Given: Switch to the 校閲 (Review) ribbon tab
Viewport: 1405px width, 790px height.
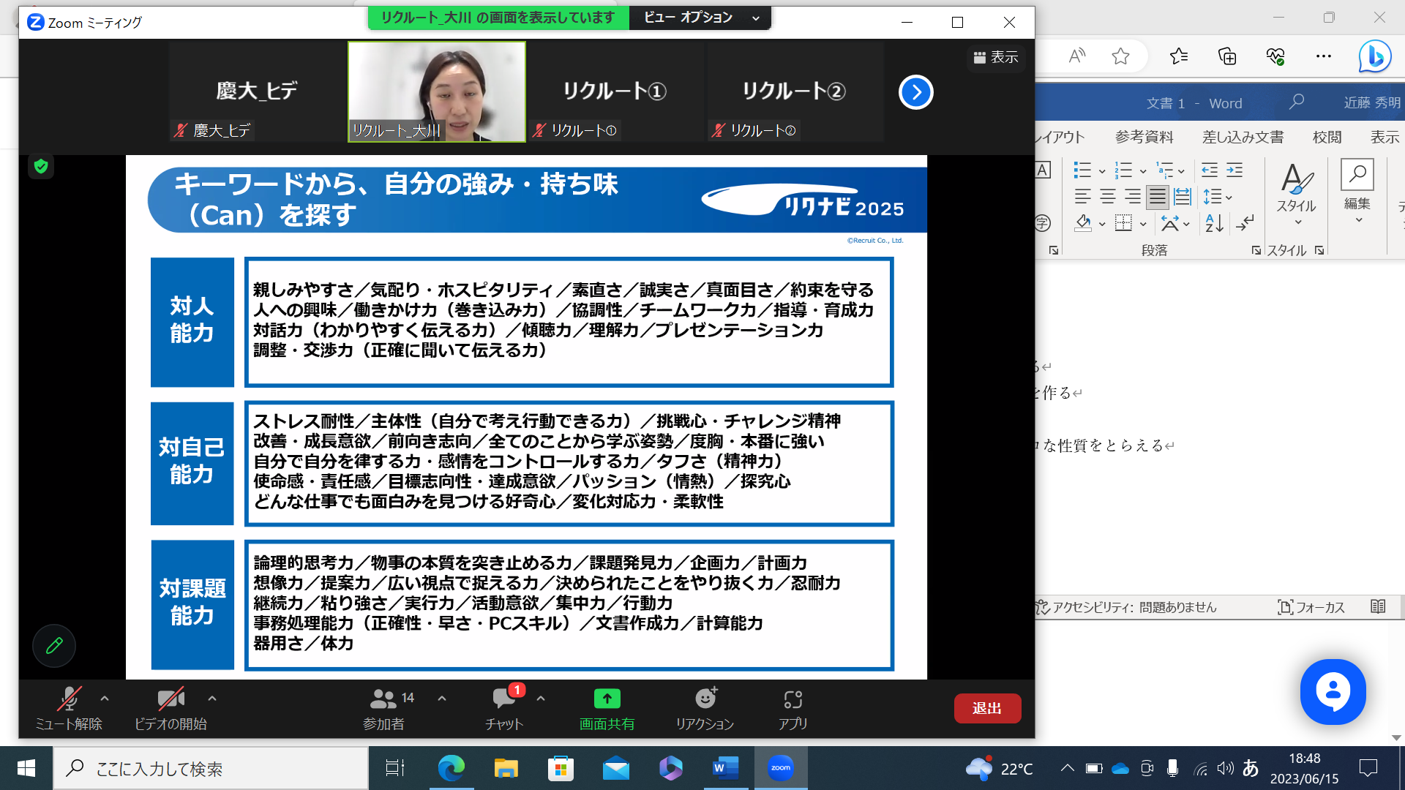Looking at the screenshot, I should point(1327,136).
